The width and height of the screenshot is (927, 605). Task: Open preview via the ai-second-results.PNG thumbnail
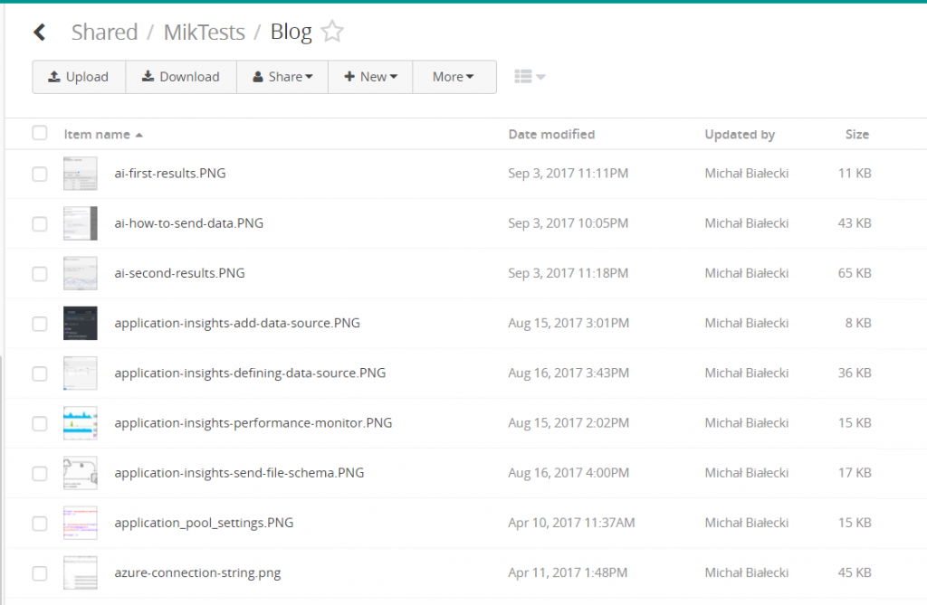[x=80, y=272]
